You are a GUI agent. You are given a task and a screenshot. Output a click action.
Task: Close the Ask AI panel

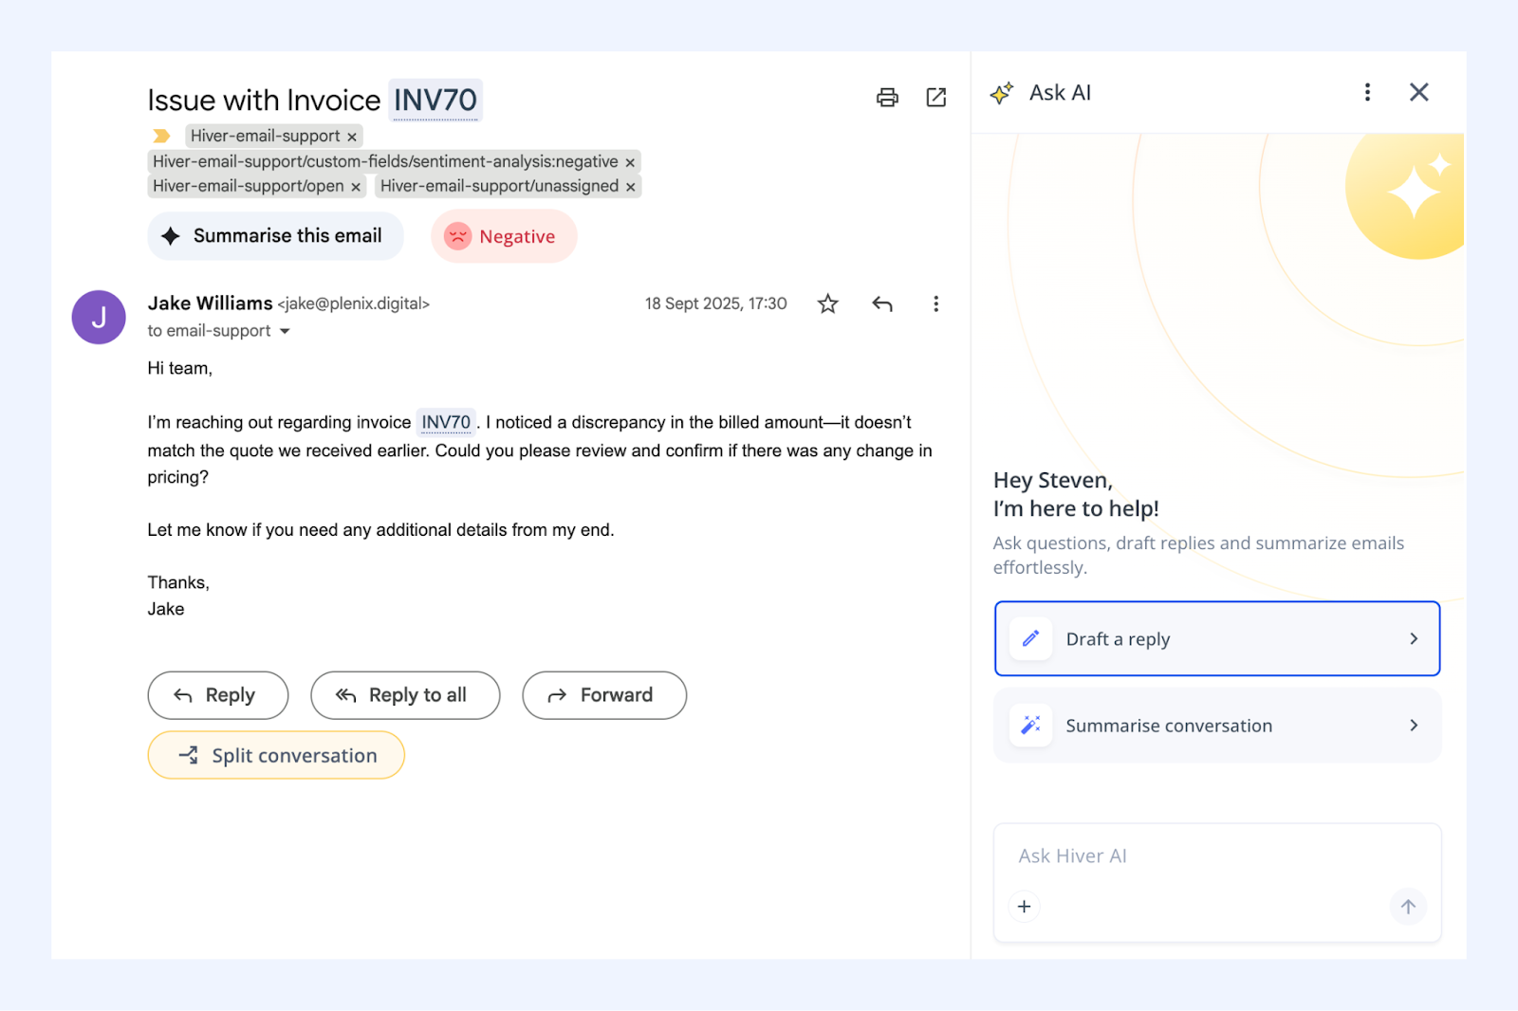coord(1418,92)
